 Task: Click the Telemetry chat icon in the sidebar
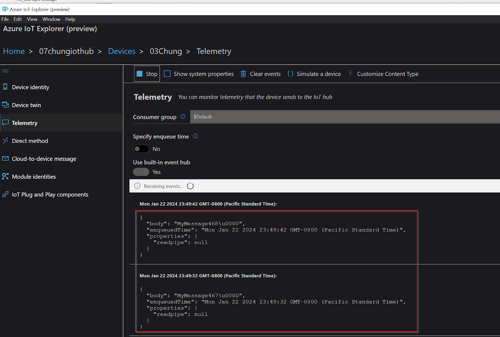[x=5, y=123]
